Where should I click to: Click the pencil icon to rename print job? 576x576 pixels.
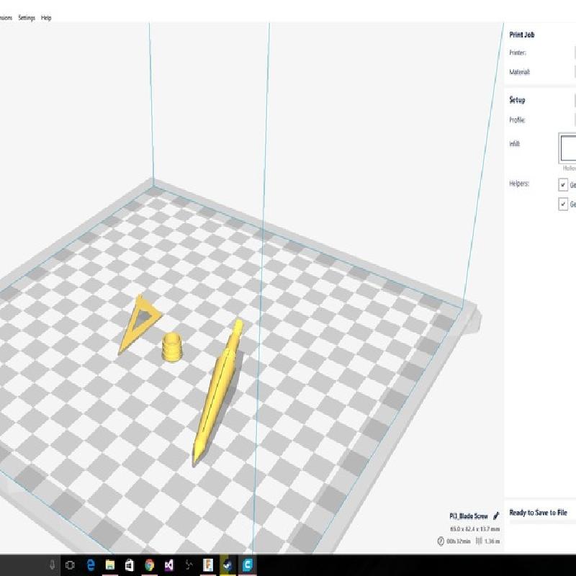coord(496,516)
